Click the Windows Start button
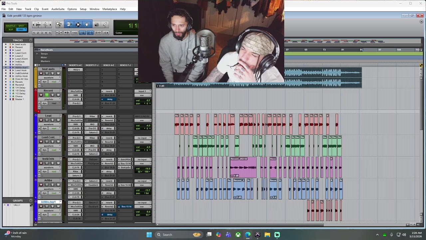This screenshot has width=426, height=240. click(x=149, y=235)
